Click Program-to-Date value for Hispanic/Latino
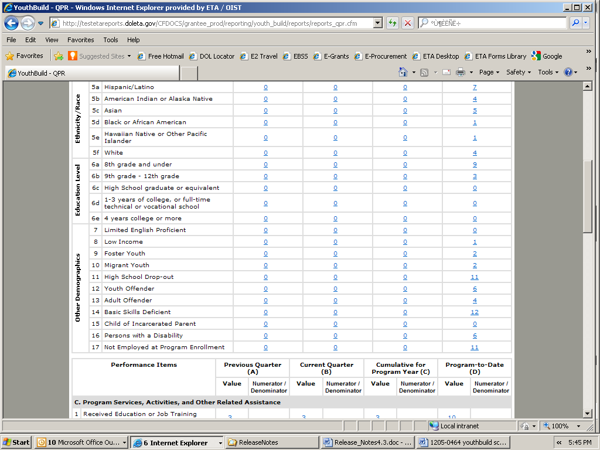This screenshot has height=450, width=600. click(x=475, y=87)
